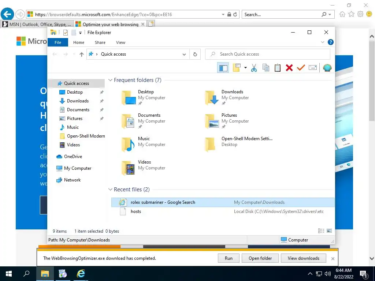Screen dimensions: 375x281
Task: Collapse the Recent files group
Action: click(x=110, y=190)
